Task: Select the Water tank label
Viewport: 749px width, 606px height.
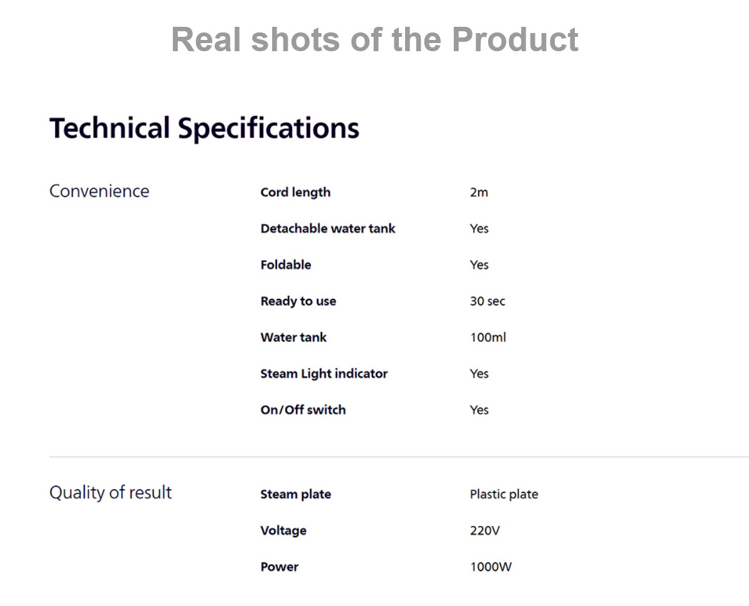Action: (x=293, y=337)
